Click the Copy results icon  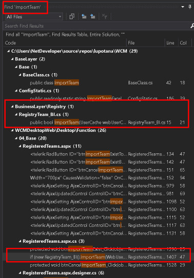click(72, 17)
